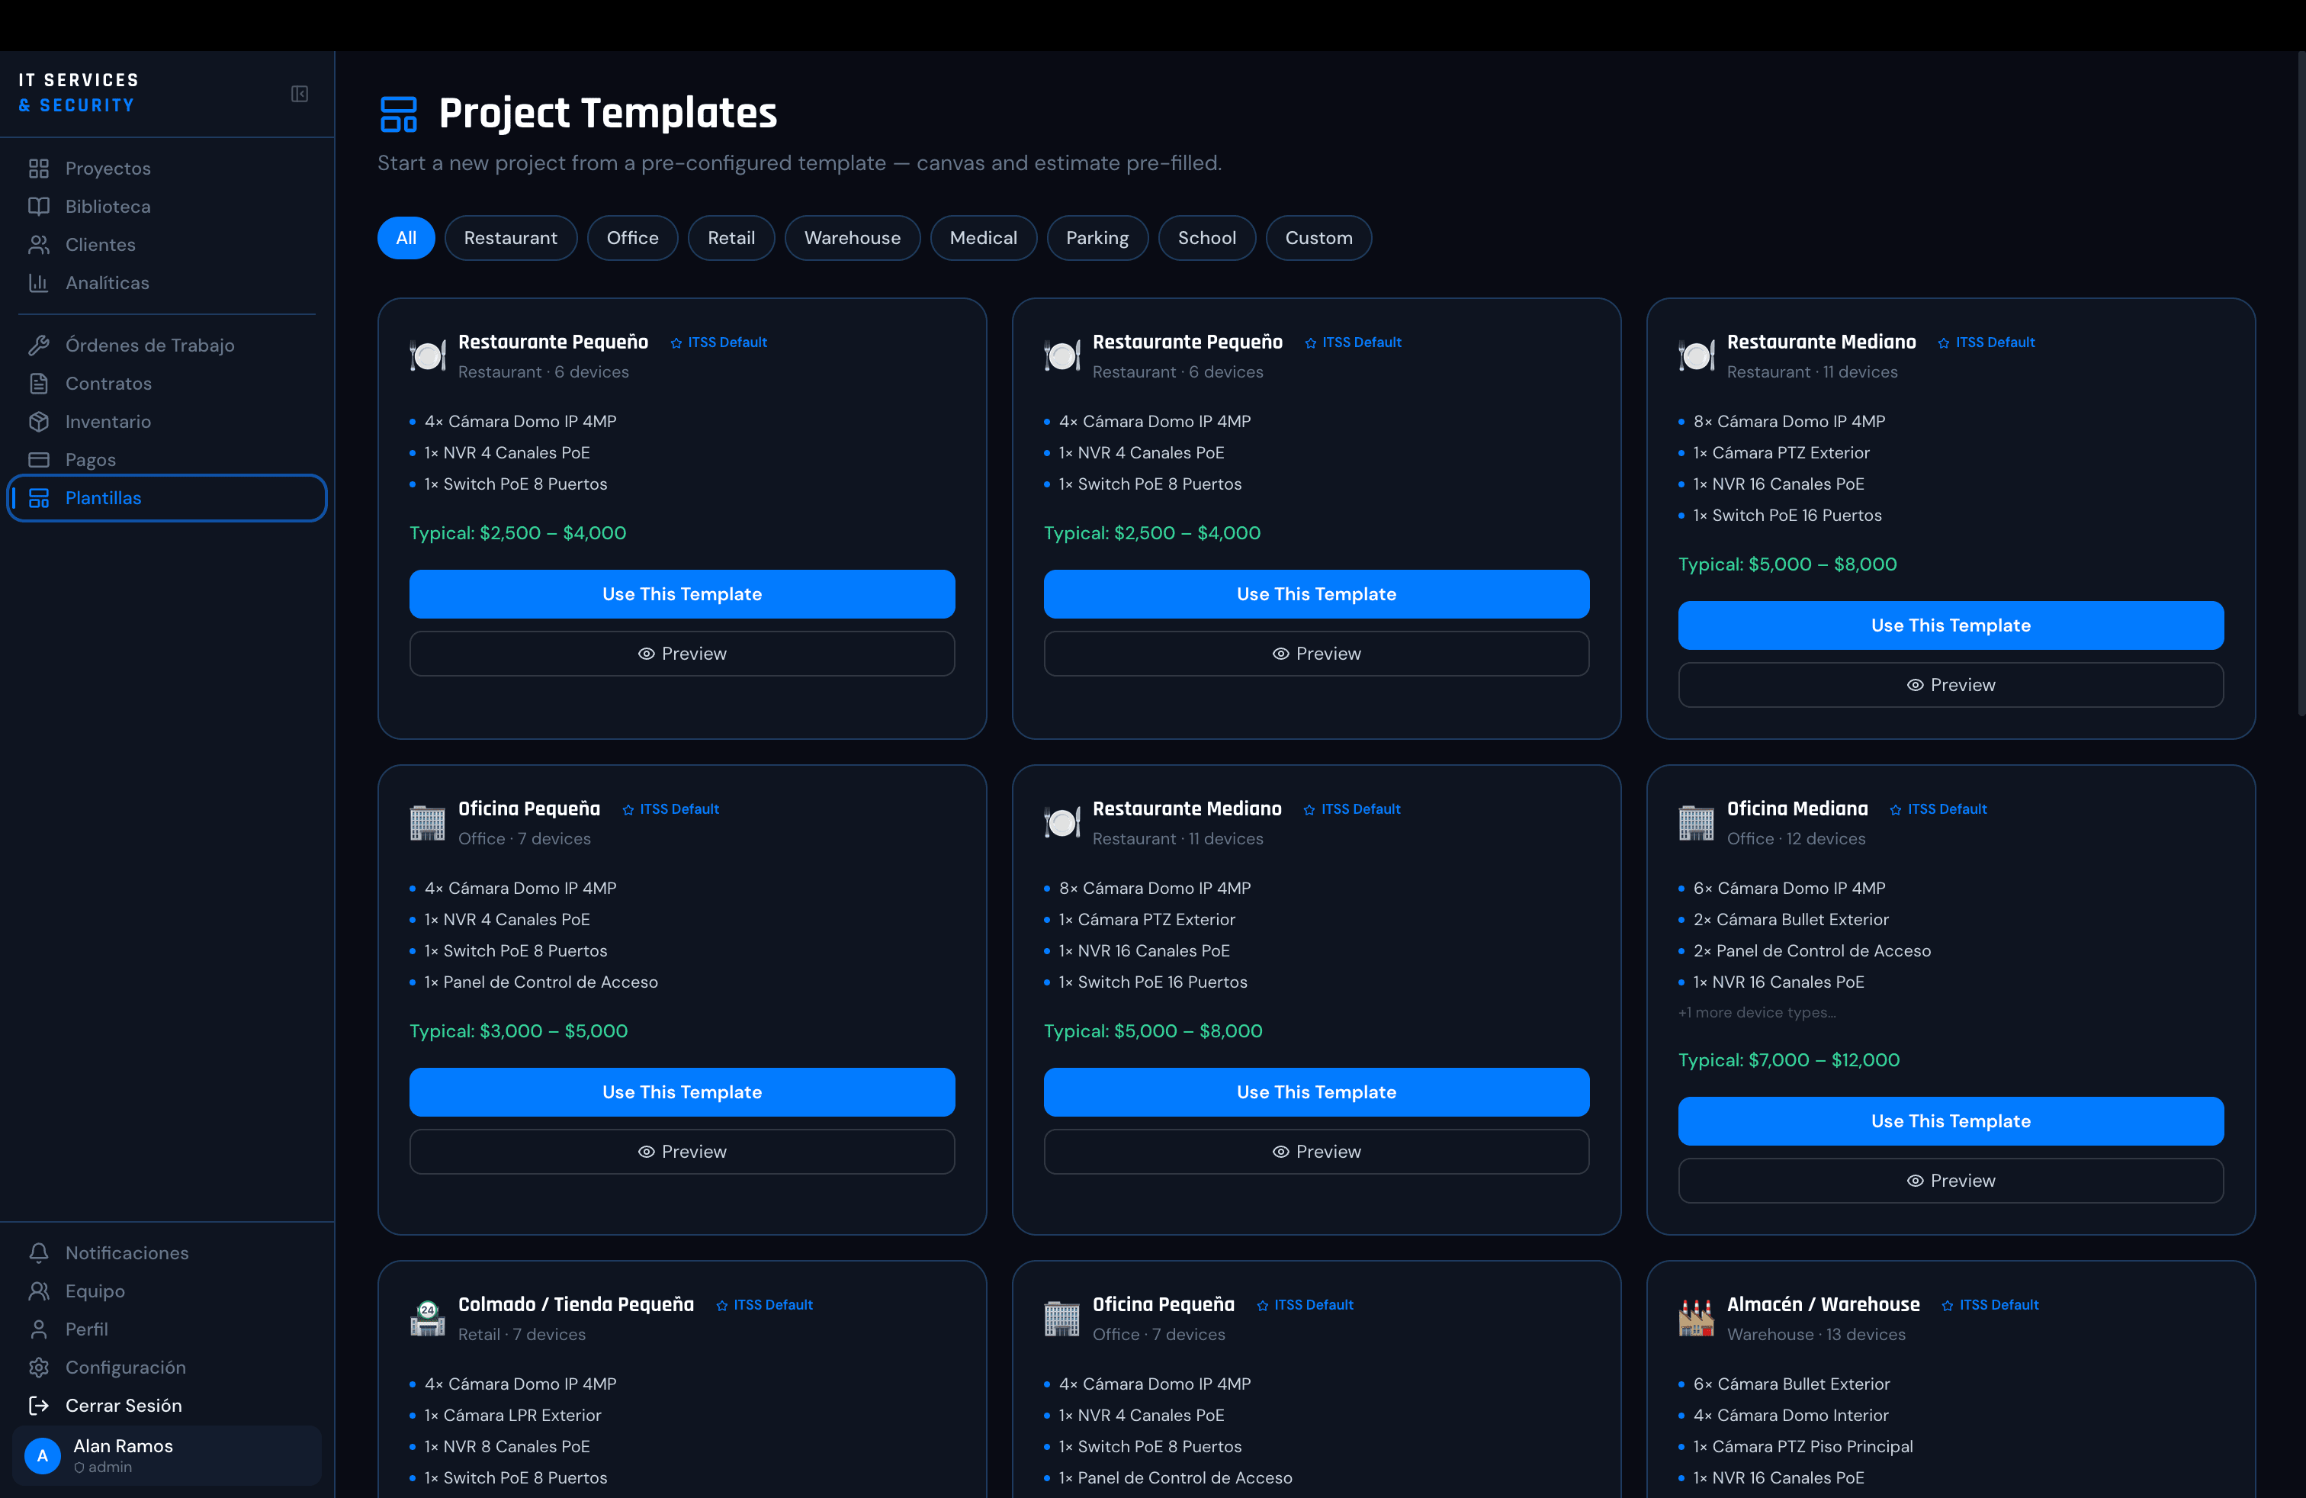Open Analíticas bar chart icon
Image resolution: width=2306 pixels, height=1498 pixels.
(x=39, y=283)
